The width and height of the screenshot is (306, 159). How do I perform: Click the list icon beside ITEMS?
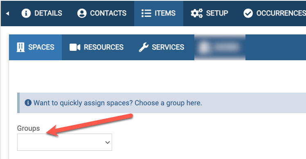coord(146,13)
